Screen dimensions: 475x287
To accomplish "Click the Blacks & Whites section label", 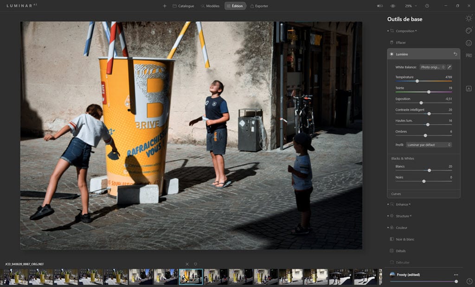I will click(403, 159).
